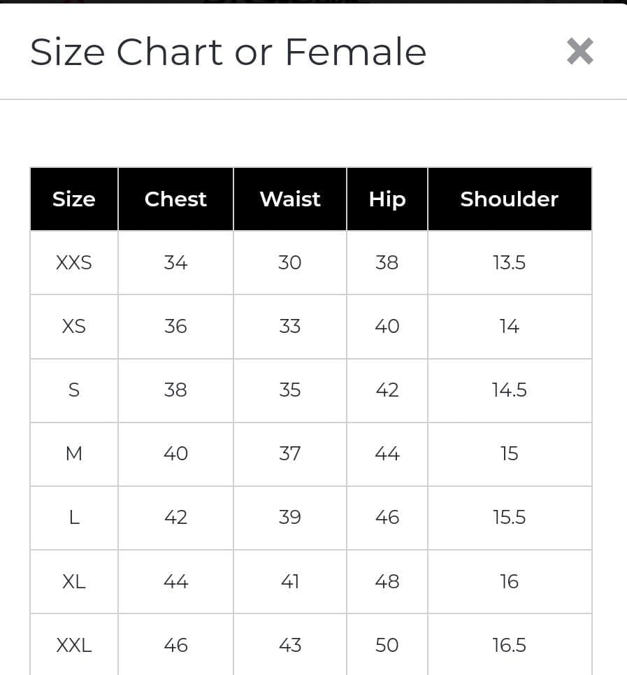Click shoulder value 16.5 for XXL
Screen dimensions: 627x675
510,645
